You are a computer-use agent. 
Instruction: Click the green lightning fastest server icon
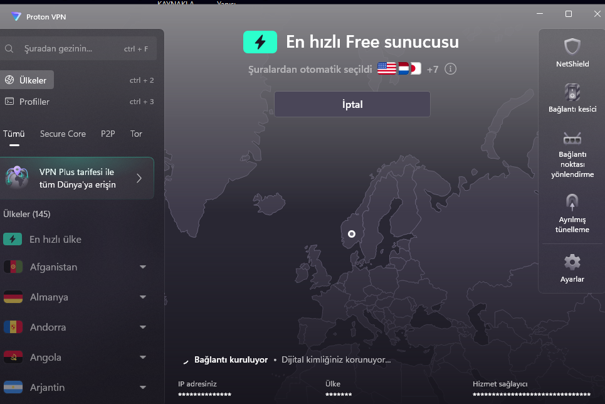260,41
